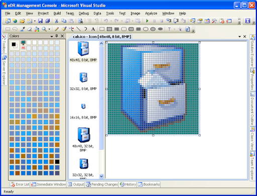The width and height of the screenshot is (257, 196).
Task: Click the New Image Type icon
Action: (187, 29)
